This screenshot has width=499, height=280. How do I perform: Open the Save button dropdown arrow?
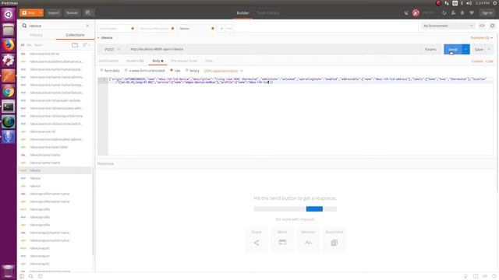pyautogui.click(x=489, y=49)
